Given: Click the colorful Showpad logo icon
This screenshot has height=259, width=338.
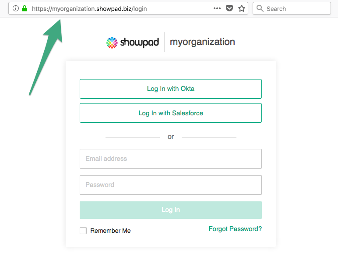Looking at the screenshot, I should click(x=113, y=42).
